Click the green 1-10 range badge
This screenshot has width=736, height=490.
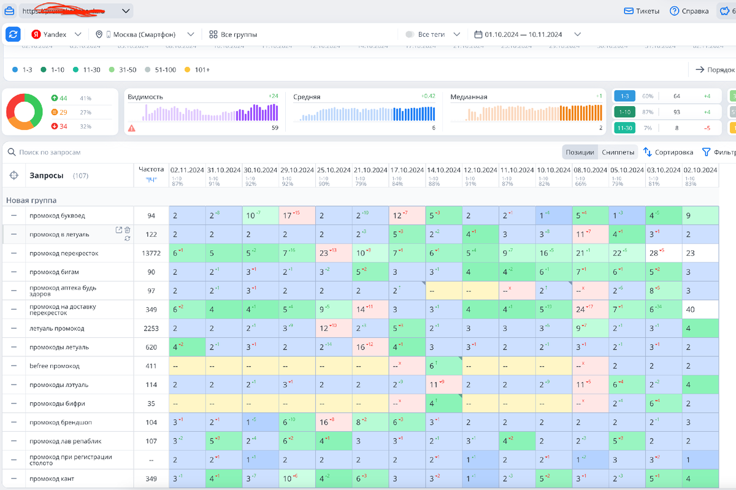click(624, 112)
